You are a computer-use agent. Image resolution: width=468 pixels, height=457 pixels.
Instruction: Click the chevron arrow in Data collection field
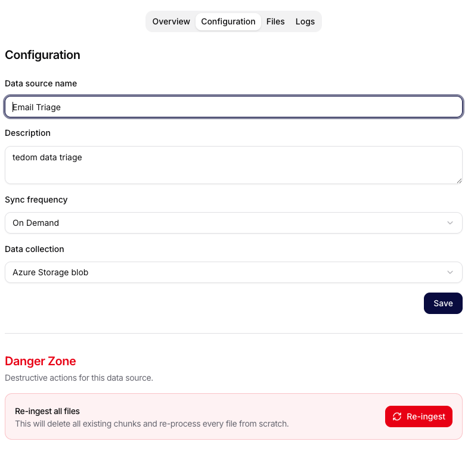coord(450,272)
